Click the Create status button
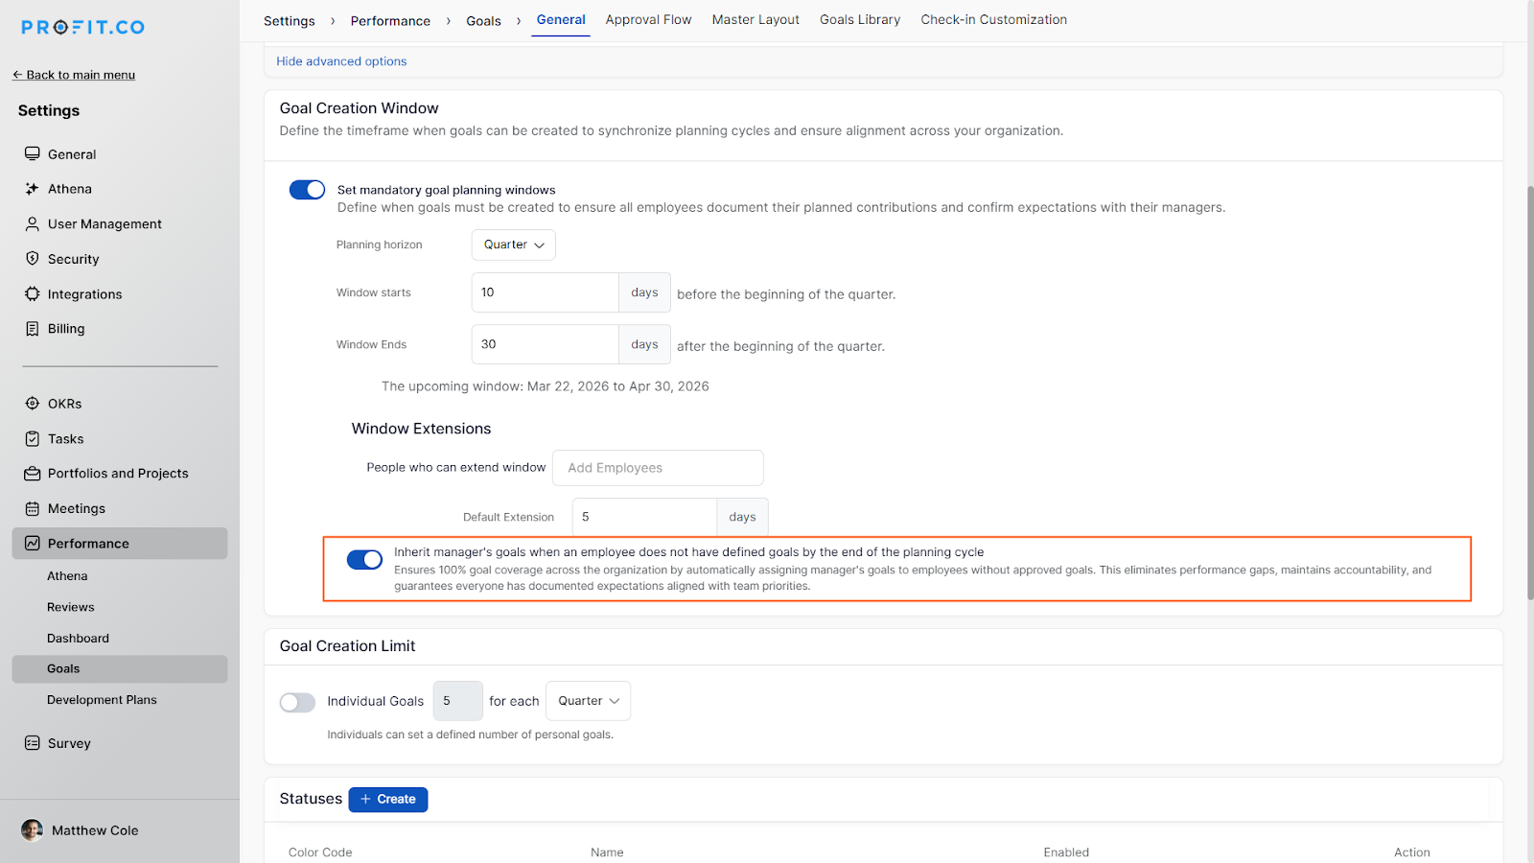This screenshot has height=863, width=1534. click(387, 800)
